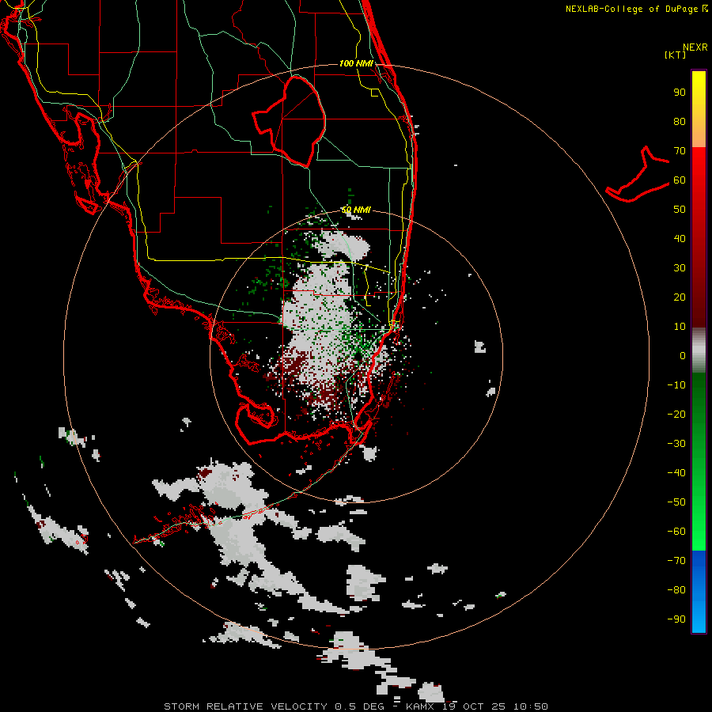Image resolution: width=712 pixels, height=712 pixels.
Task: Pick the blue segment of the color bar
Action: pos(699,591)
